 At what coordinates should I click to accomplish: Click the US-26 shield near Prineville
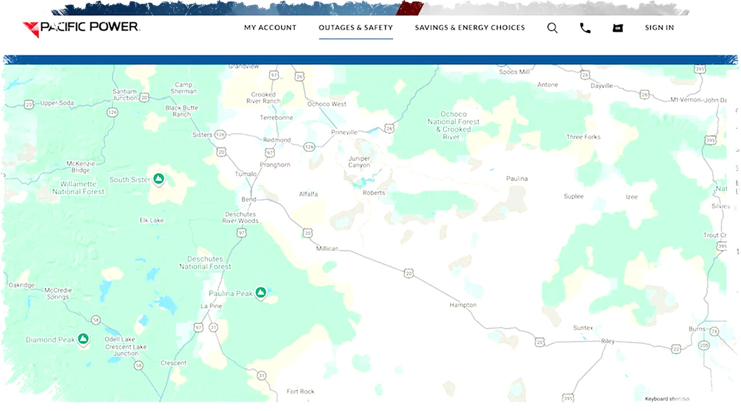point(389,129)
